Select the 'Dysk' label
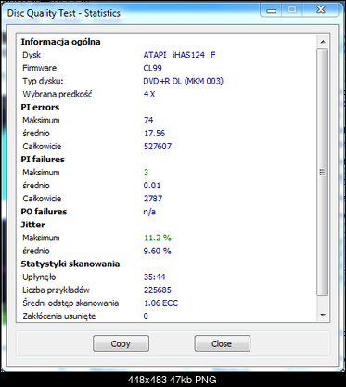 click(x=32, y=55)
